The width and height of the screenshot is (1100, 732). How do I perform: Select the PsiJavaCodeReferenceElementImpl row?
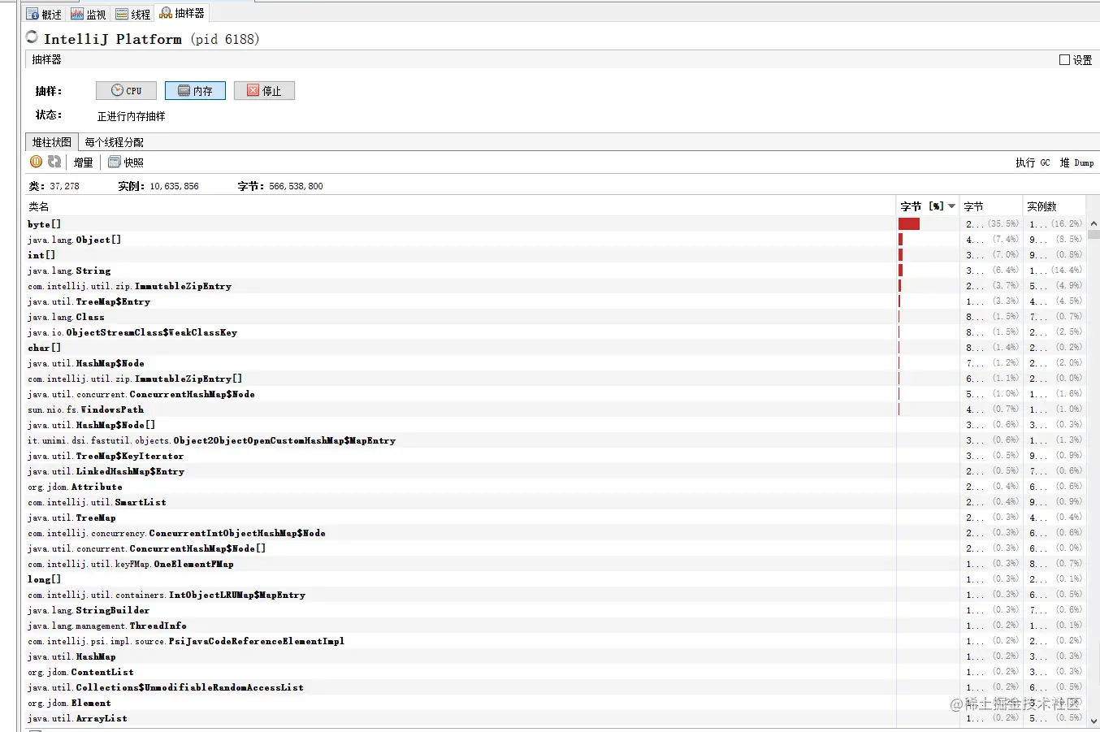tap(556, 641)
